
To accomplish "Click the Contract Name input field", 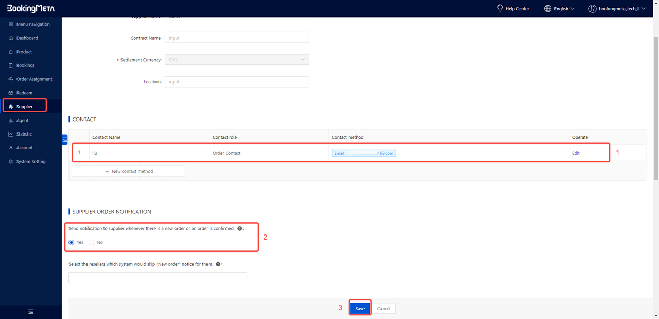I will point(237,38).
